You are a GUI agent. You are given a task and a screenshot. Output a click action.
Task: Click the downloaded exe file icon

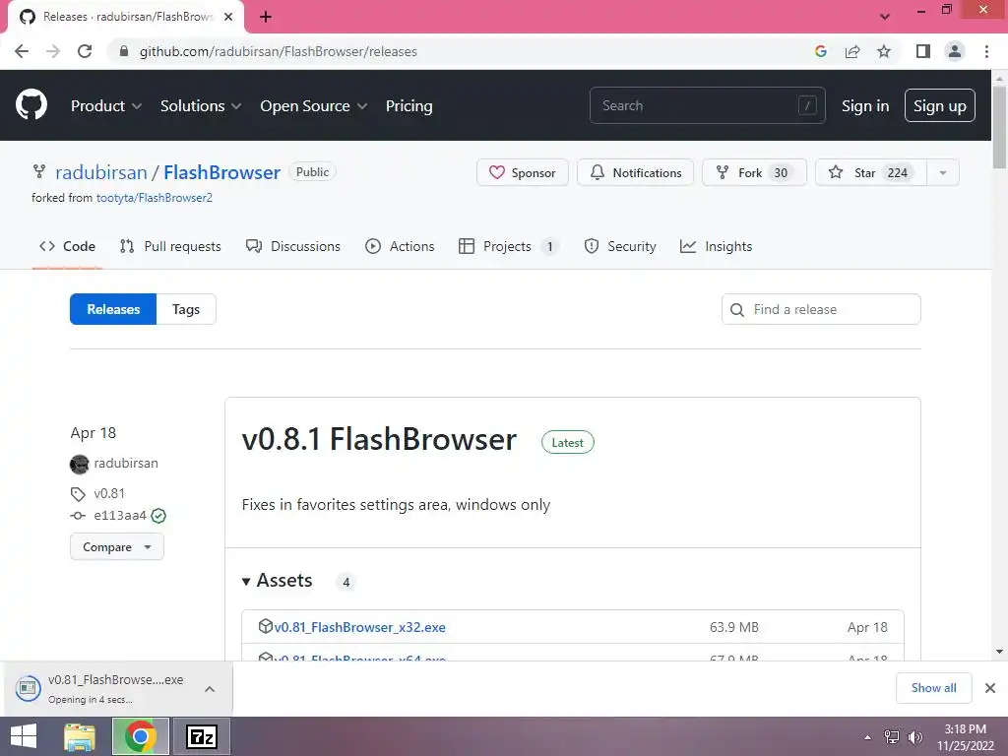[x=28, y=688]
